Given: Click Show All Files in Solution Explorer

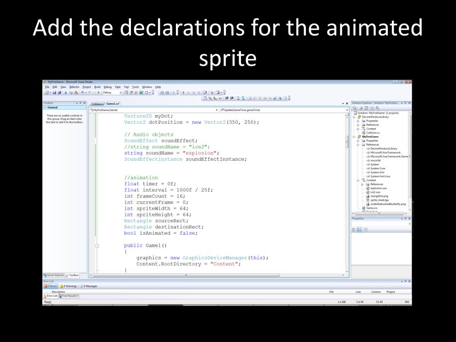Looking at the screenshot, I should [x=361, y=108].
